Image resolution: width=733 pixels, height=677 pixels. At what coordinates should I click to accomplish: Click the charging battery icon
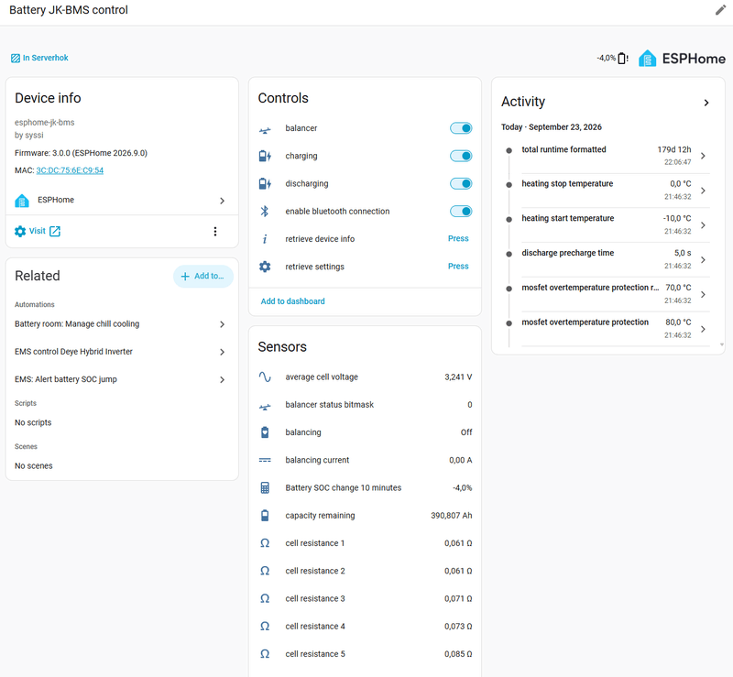point(265,156)
